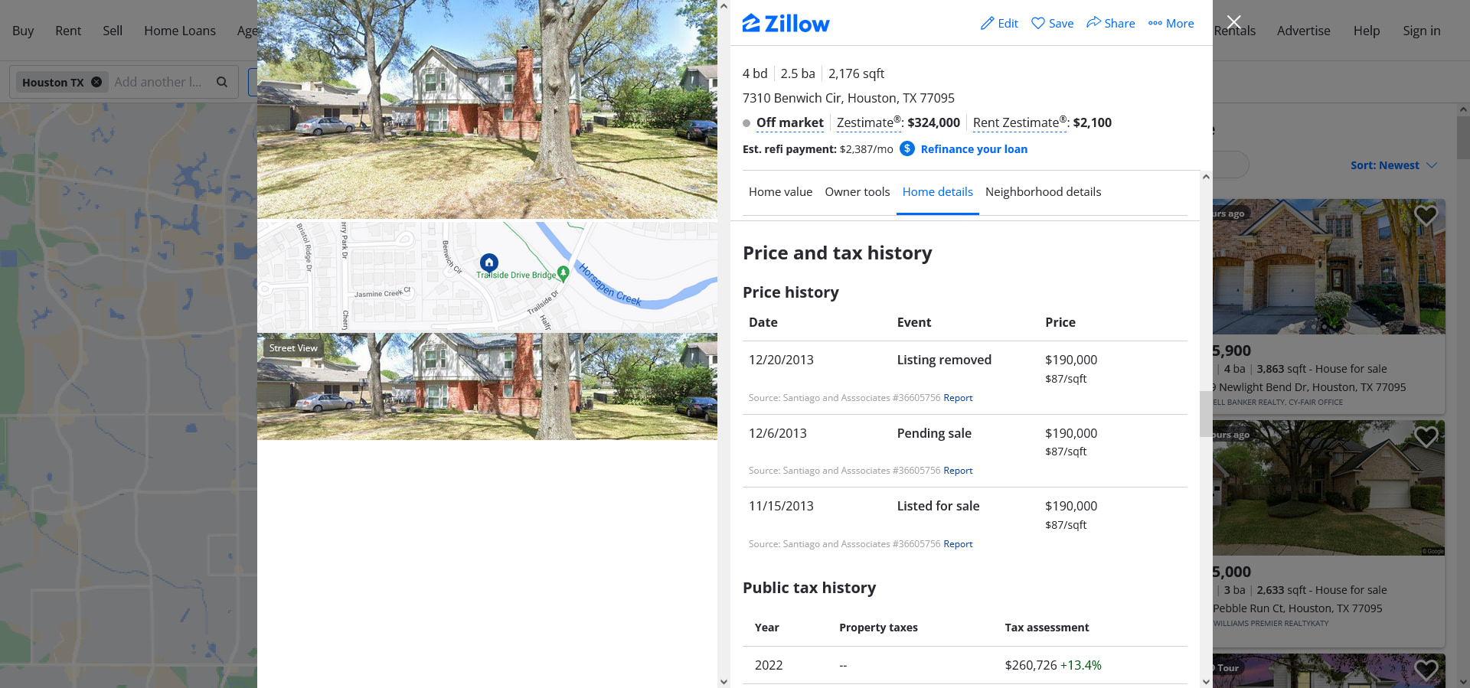This screenshot has width=1470, height=688.
Task: Click the Add another location field
Action: [158, 82]
